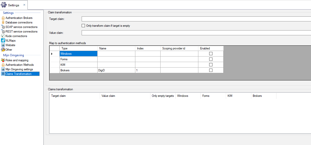This screenshot has width=311, height=145.
Task: Click the REST service connections globe icon
Action: click(x=3, y=32)
